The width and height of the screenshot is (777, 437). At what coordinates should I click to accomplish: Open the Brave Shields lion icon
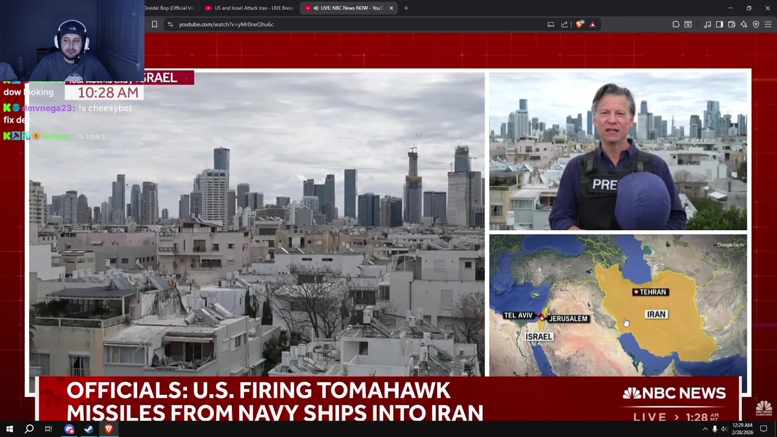coord(580,24)
